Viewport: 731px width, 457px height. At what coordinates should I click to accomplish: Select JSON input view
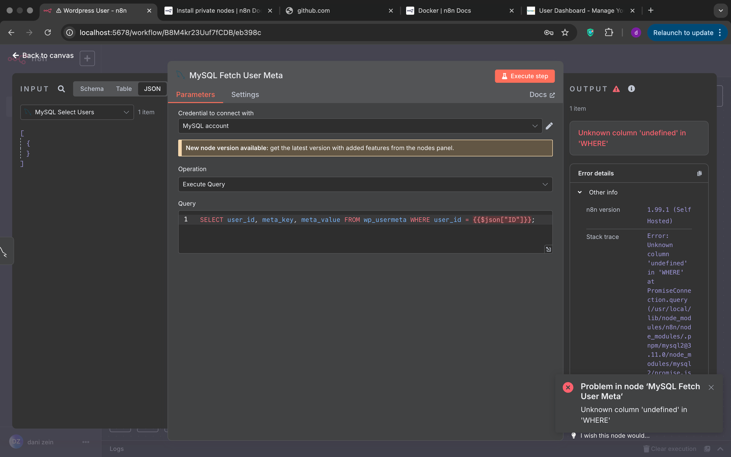pos(152,89)
